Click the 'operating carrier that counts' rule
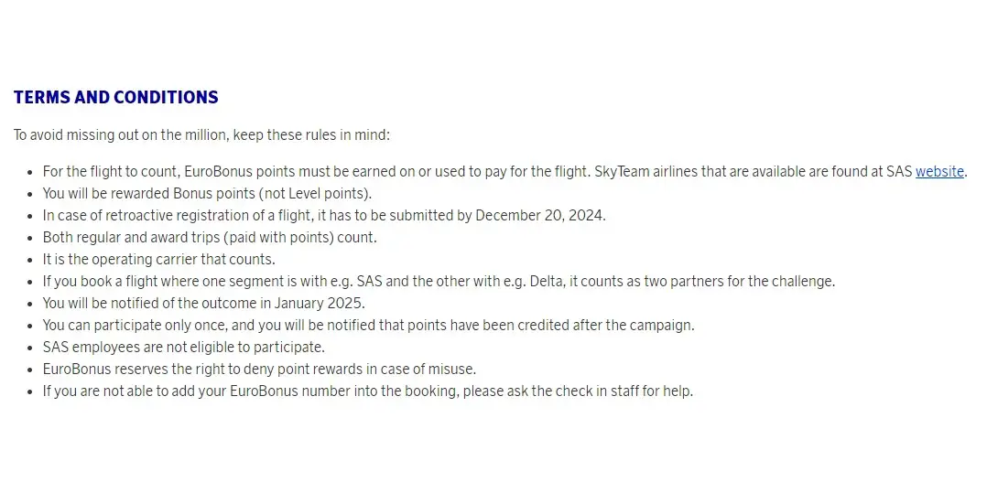 [x=158, y=260]
